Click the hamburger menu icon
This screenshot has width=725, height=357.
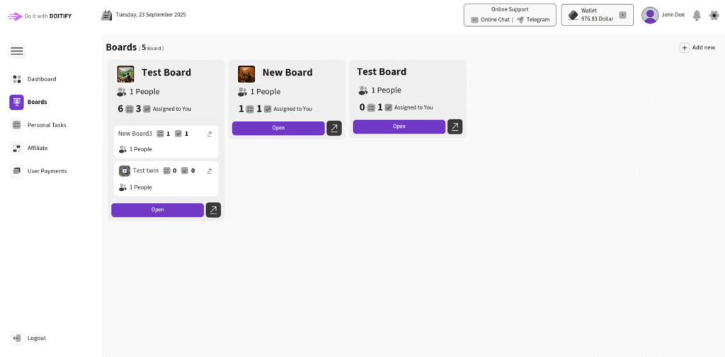(17, 51)
